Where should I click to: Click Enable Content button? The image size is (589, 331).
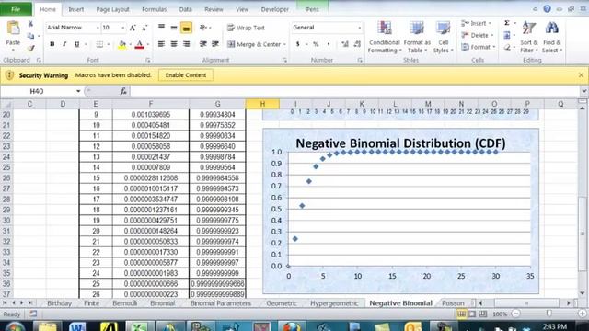186,75
